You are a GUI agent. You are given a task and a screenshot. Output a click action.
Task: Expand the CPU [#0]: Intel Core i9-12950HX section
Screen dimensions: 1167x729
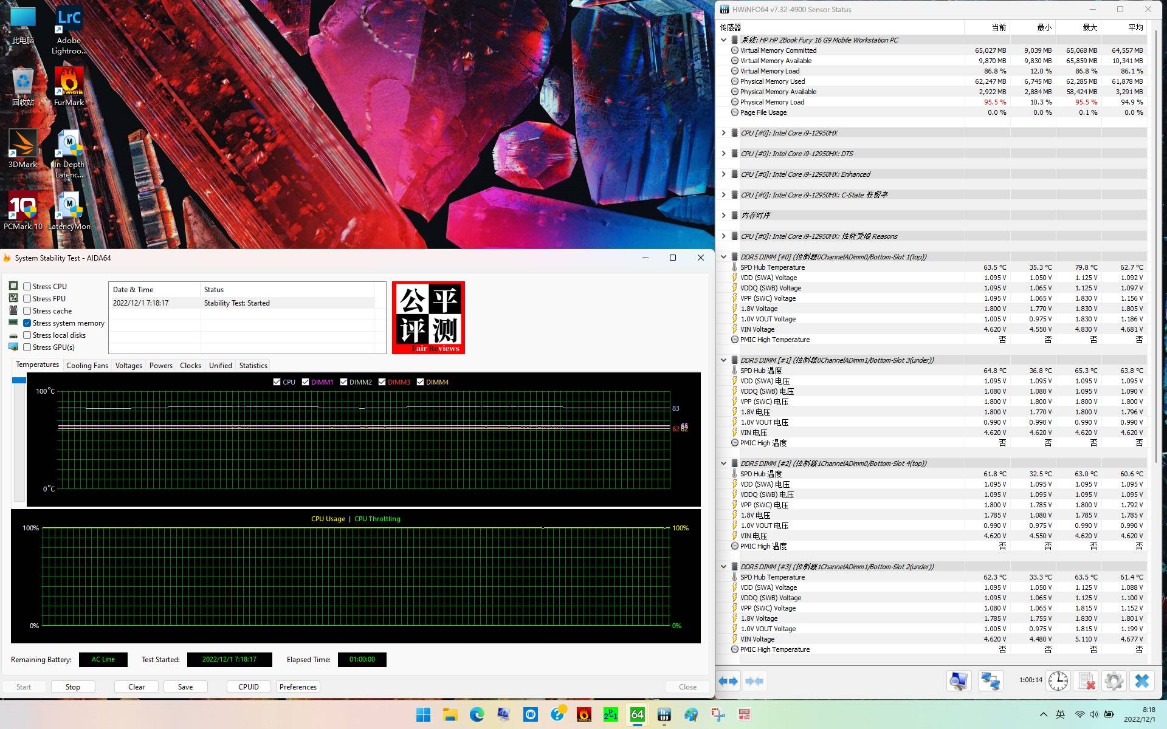[723, 132]
